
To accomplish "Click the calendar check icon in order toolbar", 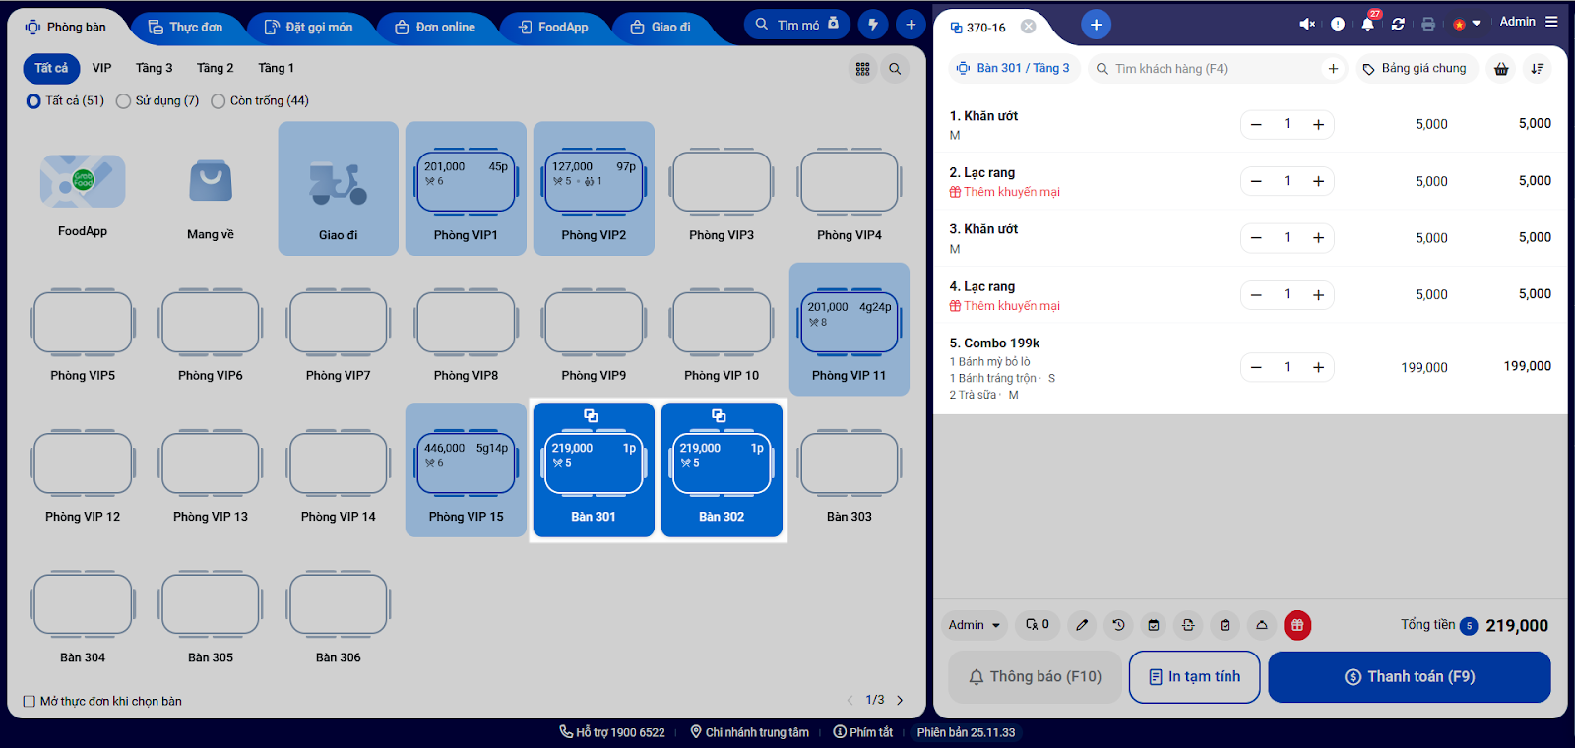I will (1154, 625).
